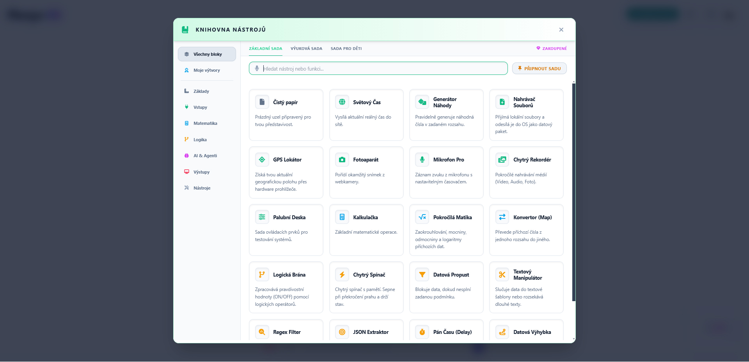Click the book icon beside Knihovna nástrojů

185,30
